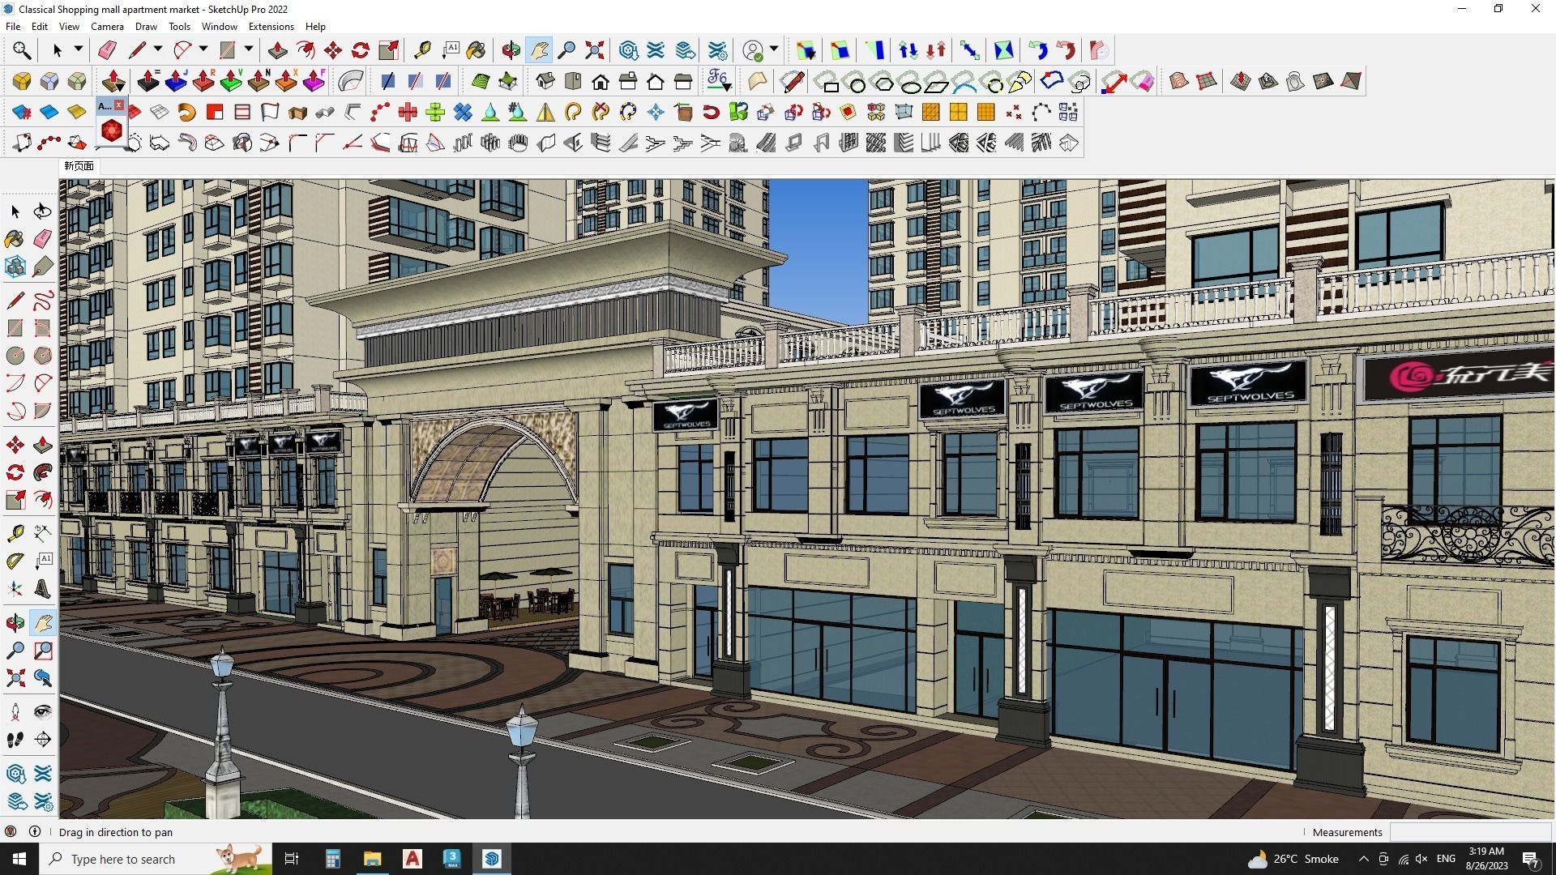Open the Draw menu
Image resolution: width=1556 pixels, height=875 pixels.
(146, 26)
